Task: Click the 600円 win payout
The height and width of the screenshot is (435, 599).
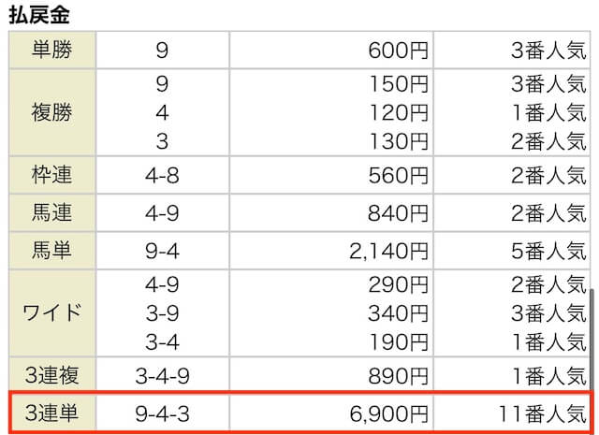Action: coord(397,50)
